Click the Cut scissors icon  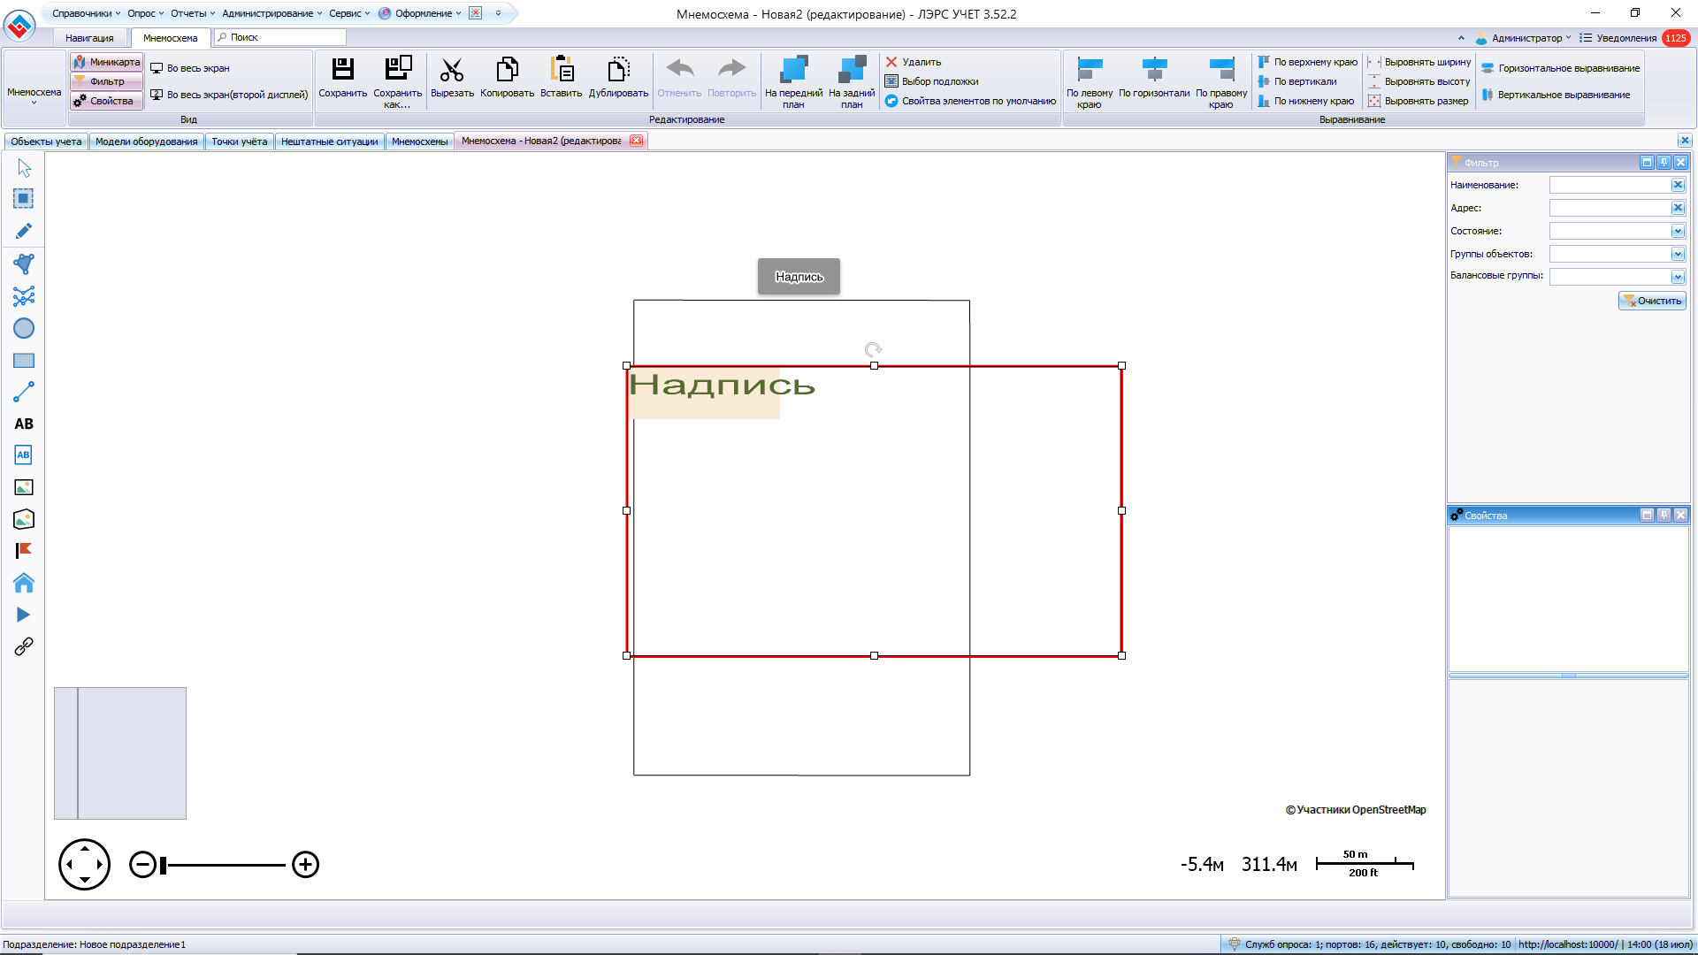click(x=452, y=70)
